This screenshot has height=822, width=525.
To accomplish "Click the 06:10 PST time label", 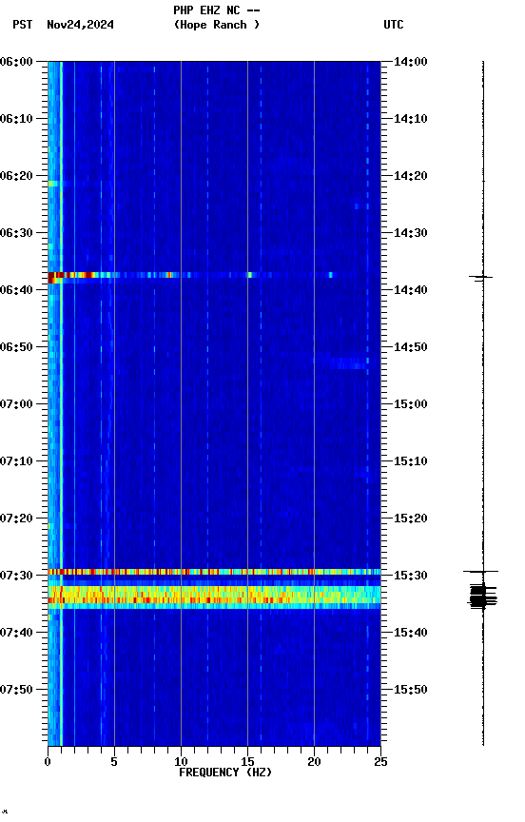I will pos(16,119).
